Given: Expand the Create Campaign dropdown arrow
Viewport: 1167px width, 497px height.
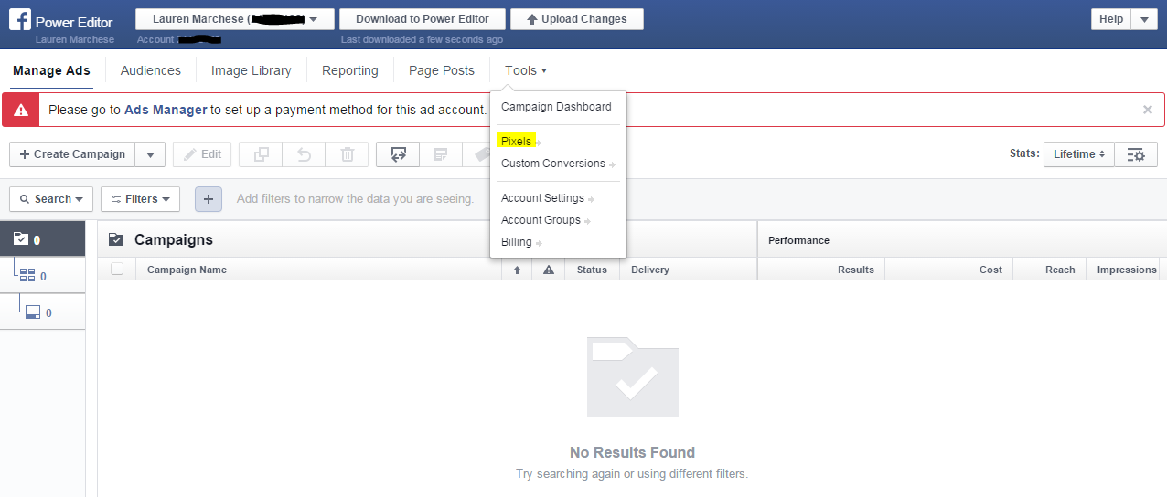Looking at the screenshot, I should 151,154.
